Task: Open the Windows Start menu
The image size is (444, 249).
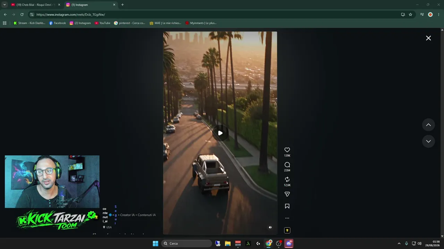Action: coord(155,243)
